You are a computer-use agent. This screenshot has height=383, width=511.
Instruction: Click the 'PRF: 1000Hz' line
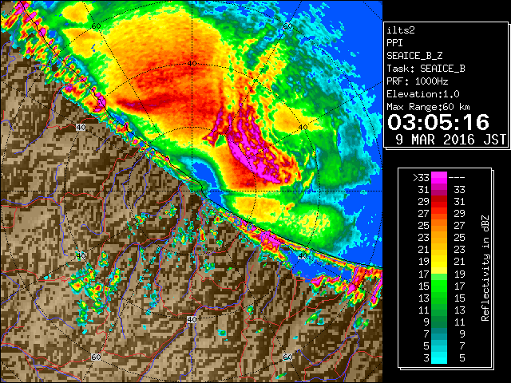[x=417, y=81]
